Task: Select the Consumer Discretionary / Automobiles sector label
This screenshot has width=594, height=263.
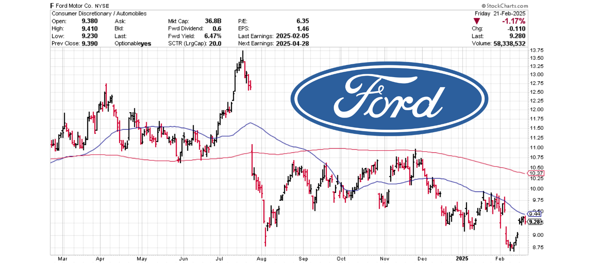Action: click(x=99, y=14)
